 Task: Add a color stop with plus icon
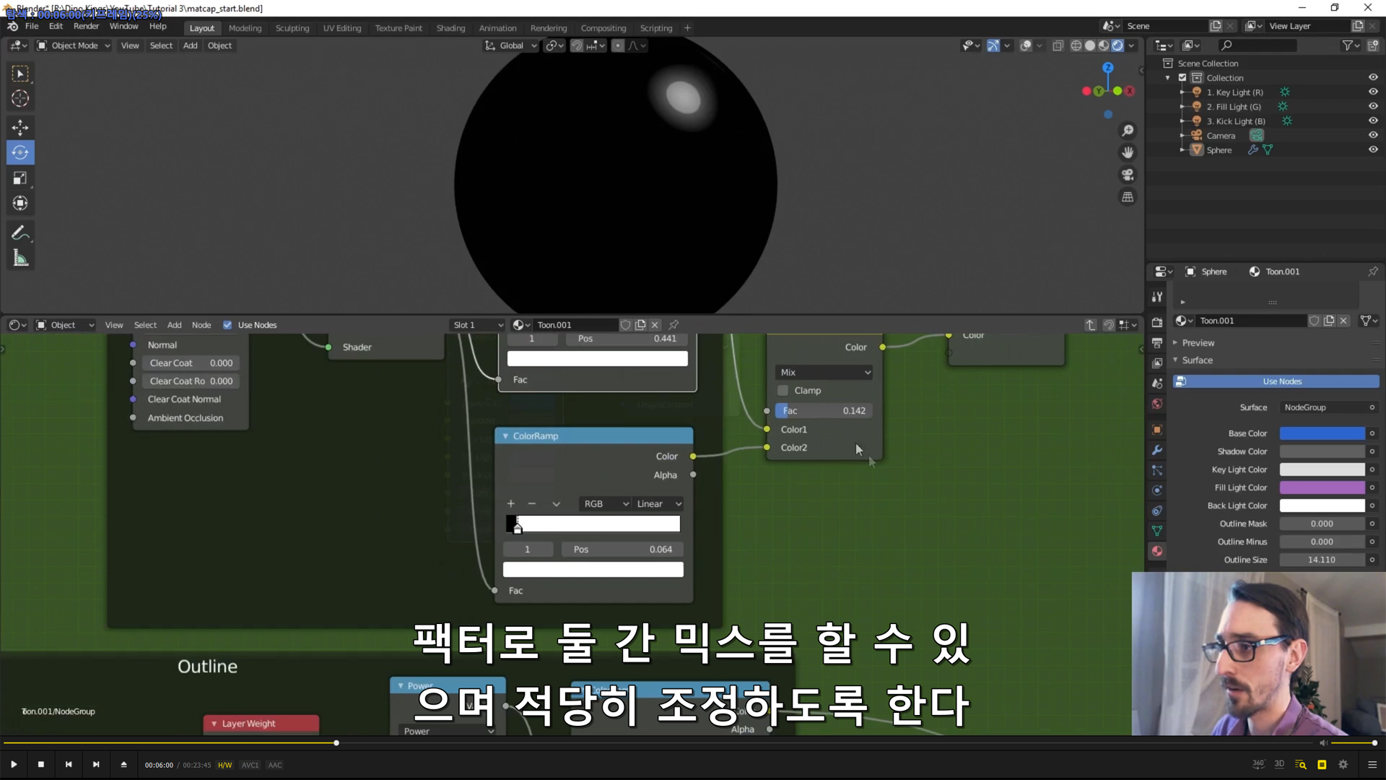pos(511,503)
